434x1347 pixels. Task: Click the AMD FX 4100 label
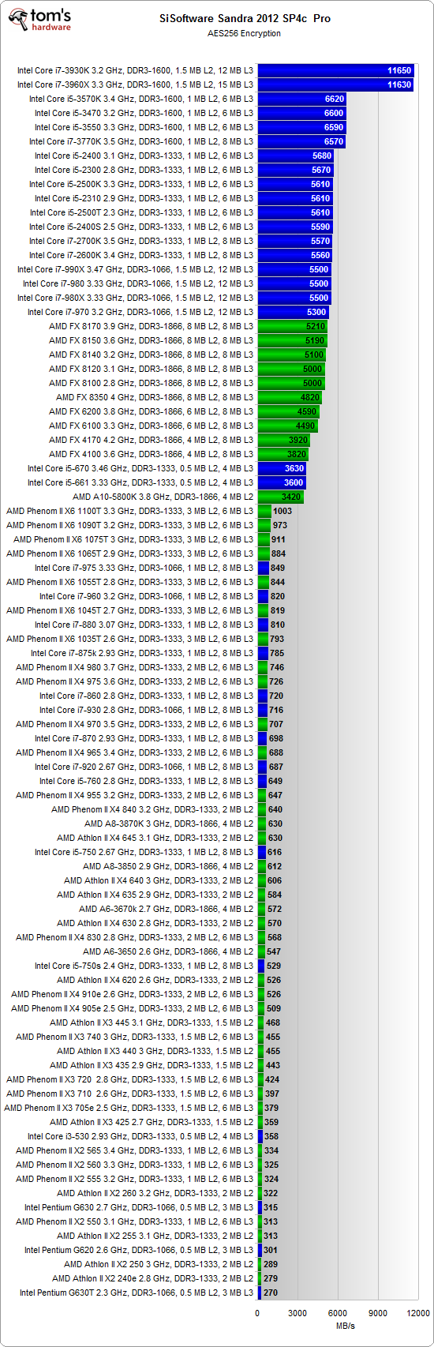coord(152,454)
